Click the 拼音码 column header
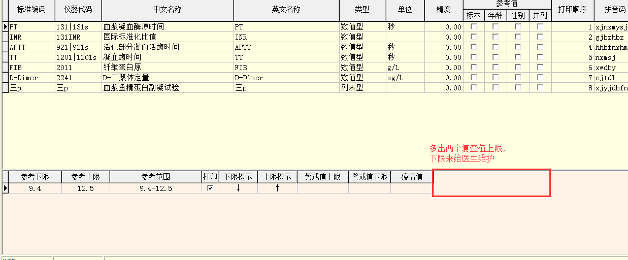 tap(611, 10)
